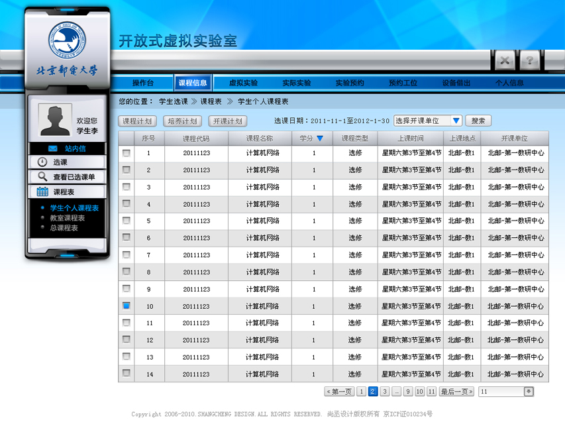Go to 第一页 first page
565x424 pixels.
pos(339,392)
